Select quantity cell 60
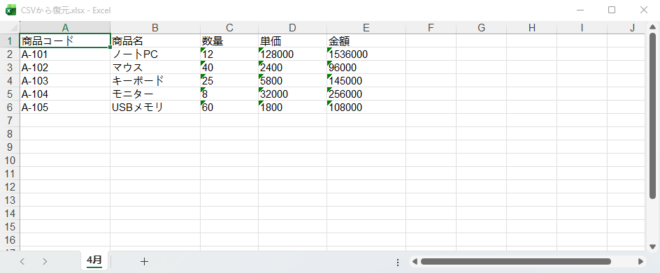660x273 pixels. click(229, 108)
